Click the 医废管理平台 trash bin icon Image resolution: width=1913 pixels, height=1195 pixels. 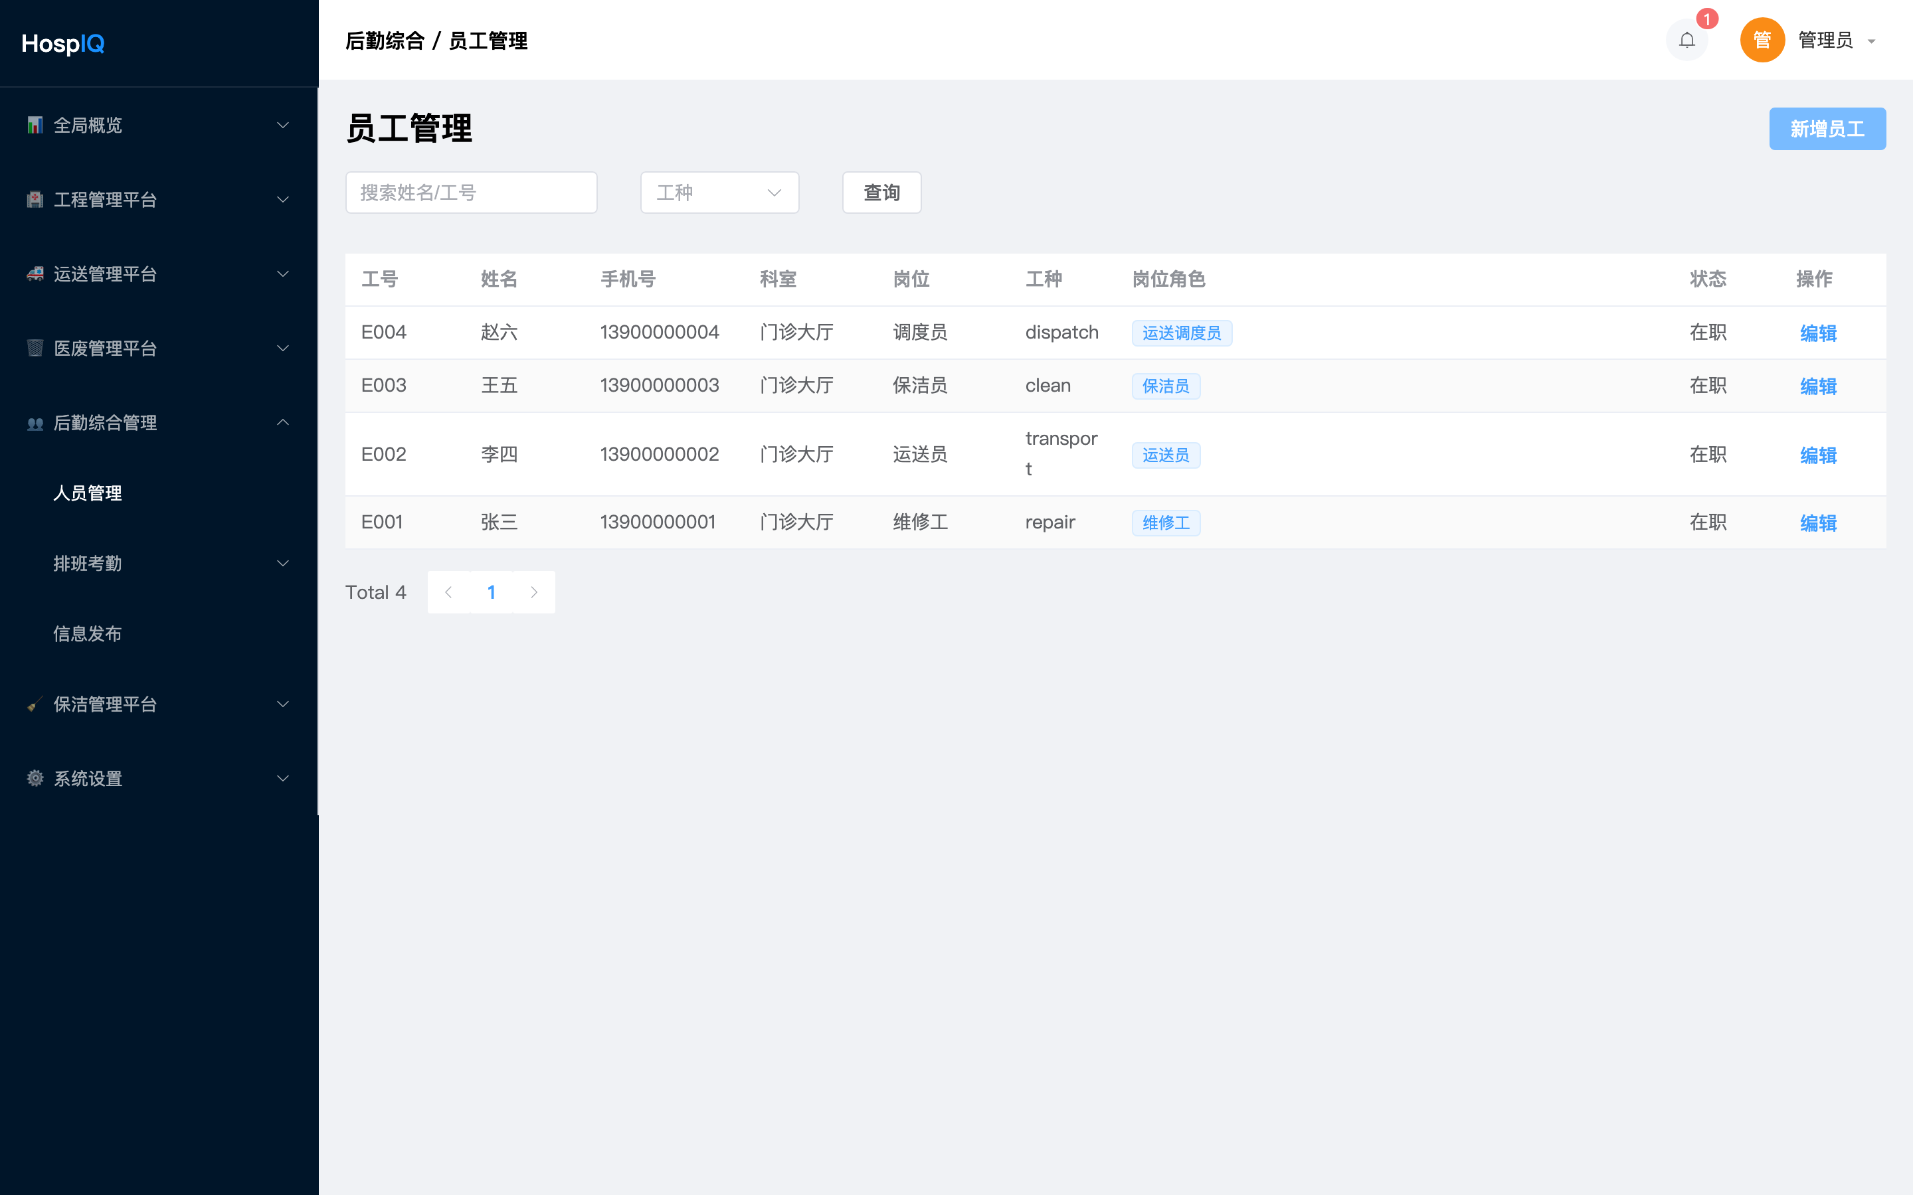coord(35,348)
